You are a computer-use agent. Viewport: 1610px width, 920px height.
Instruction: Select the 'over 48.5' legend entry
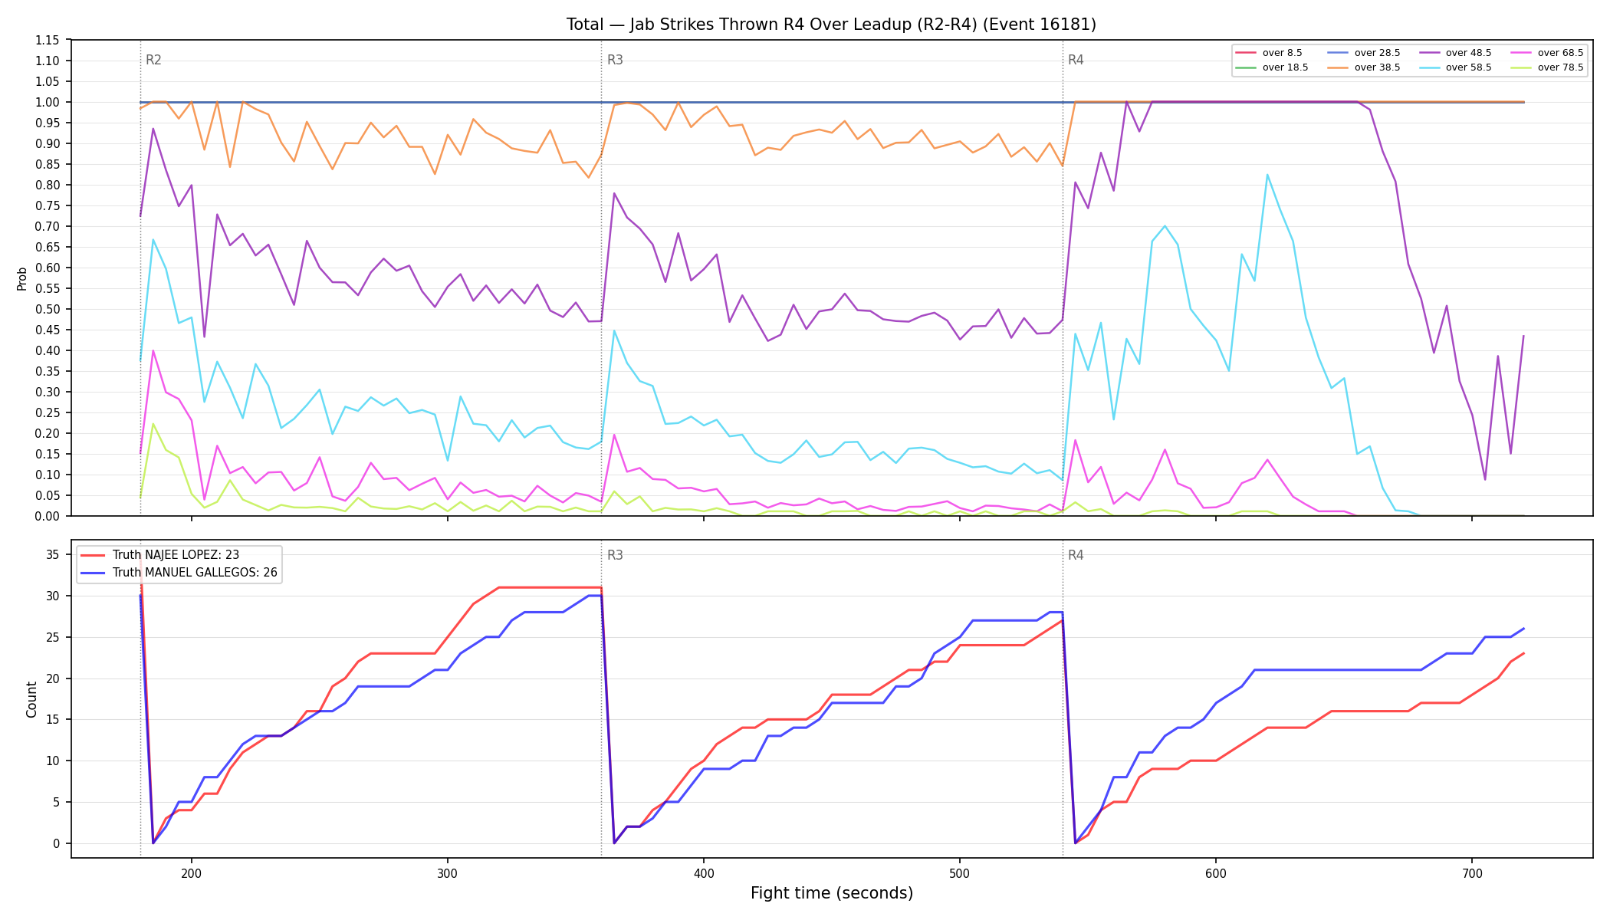pyautogui.click(x=1455, y=53)
